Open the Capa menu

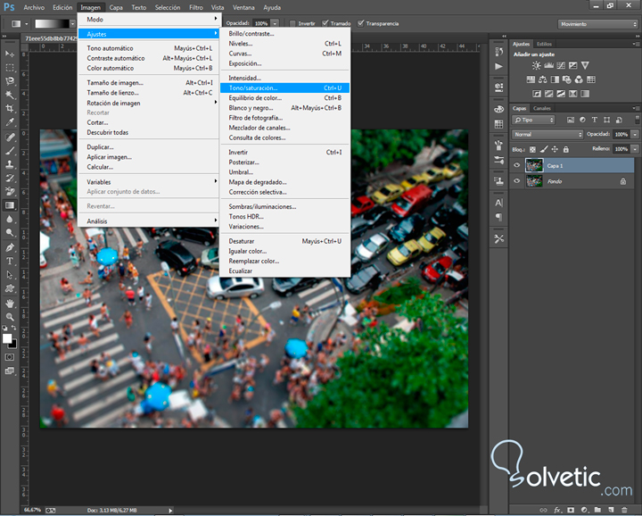pos(116,7)
